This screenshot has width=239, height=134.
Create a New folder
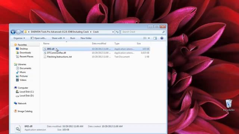86,38
